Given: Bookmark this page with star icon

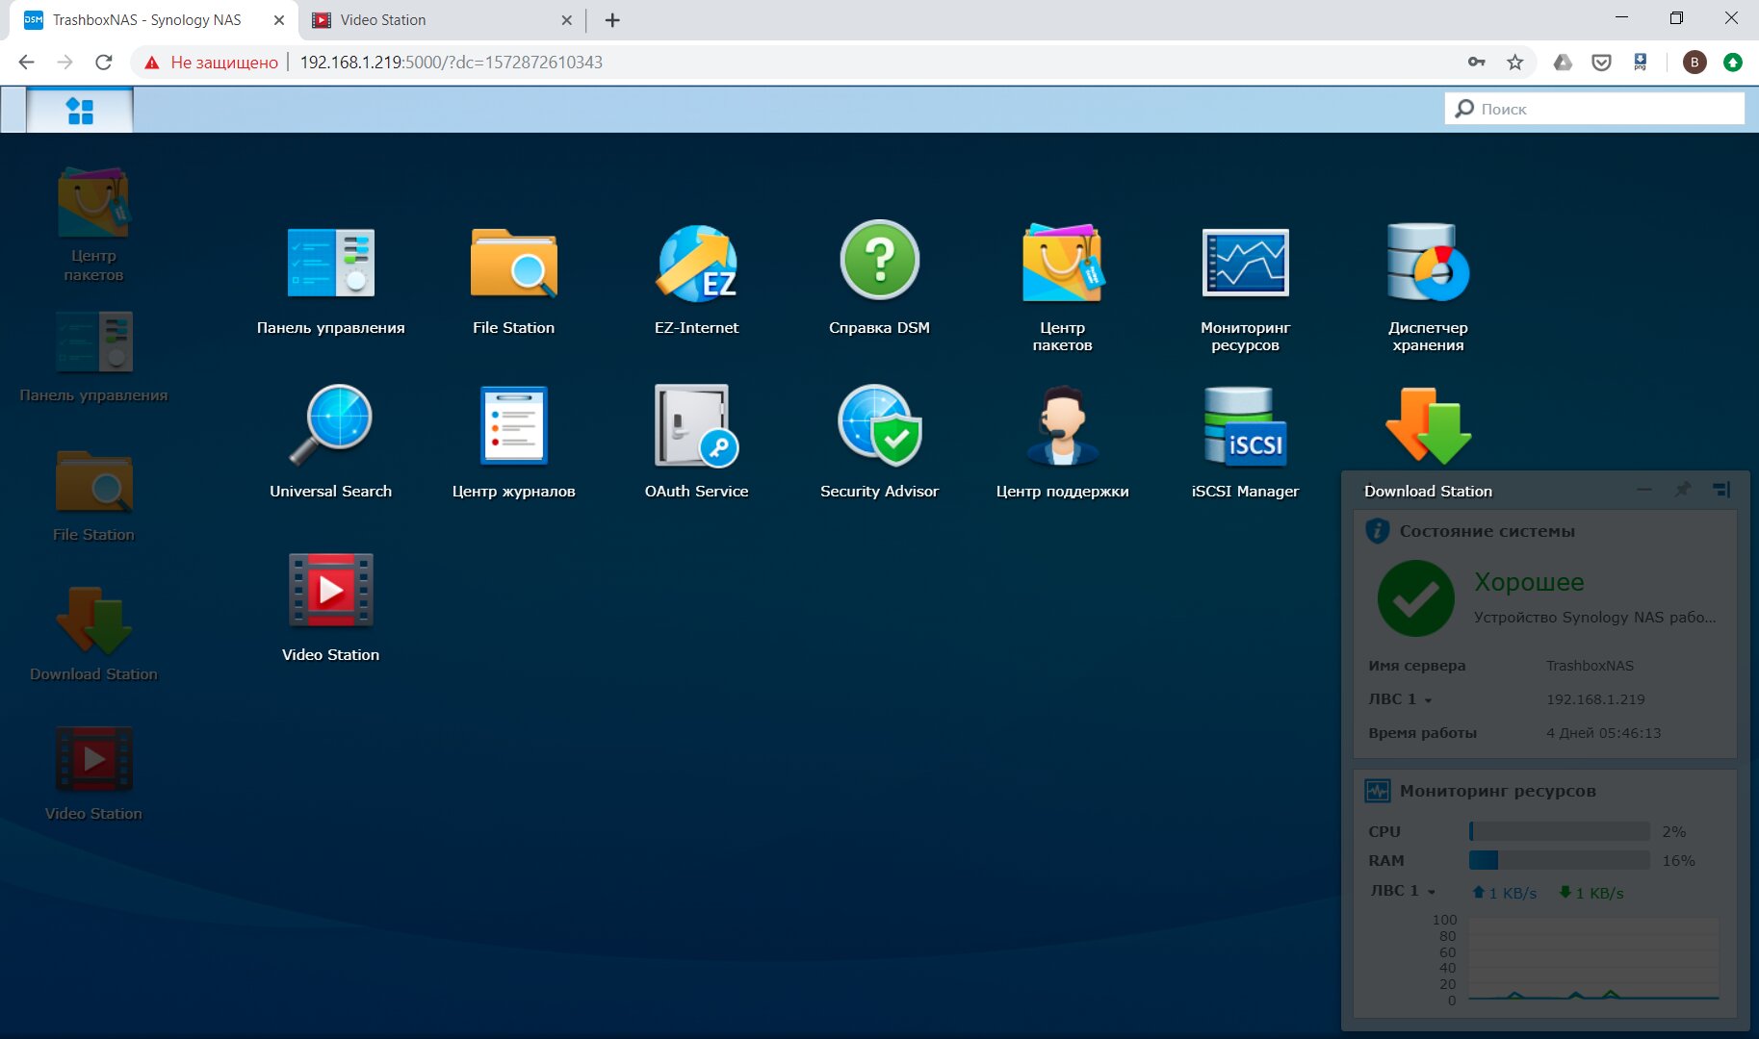Looking at the screenshot, I should pyautogui.click(x=1514, y=62).
